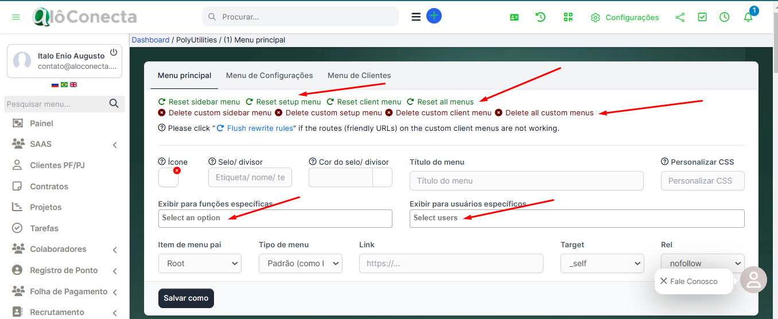The image size is (778, 319).
Task: Click the power logout icon on the user card
Action: (114, 52)
